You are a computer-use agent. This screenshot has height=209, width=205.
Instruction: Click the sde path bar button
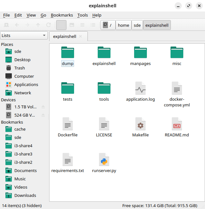(x=137, y=25)
